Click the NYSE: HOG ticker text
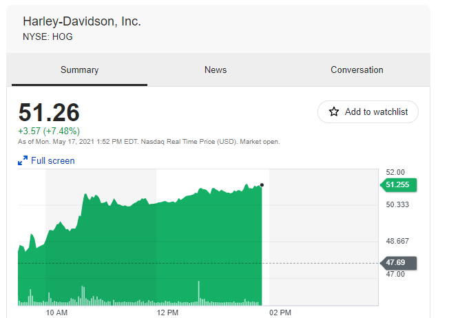This screenshot has width=449, height=318. point(48,36)
